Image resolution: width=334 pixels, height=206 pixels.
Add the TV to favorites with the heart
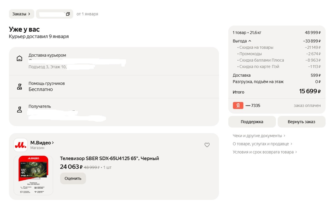coord(207,145)
